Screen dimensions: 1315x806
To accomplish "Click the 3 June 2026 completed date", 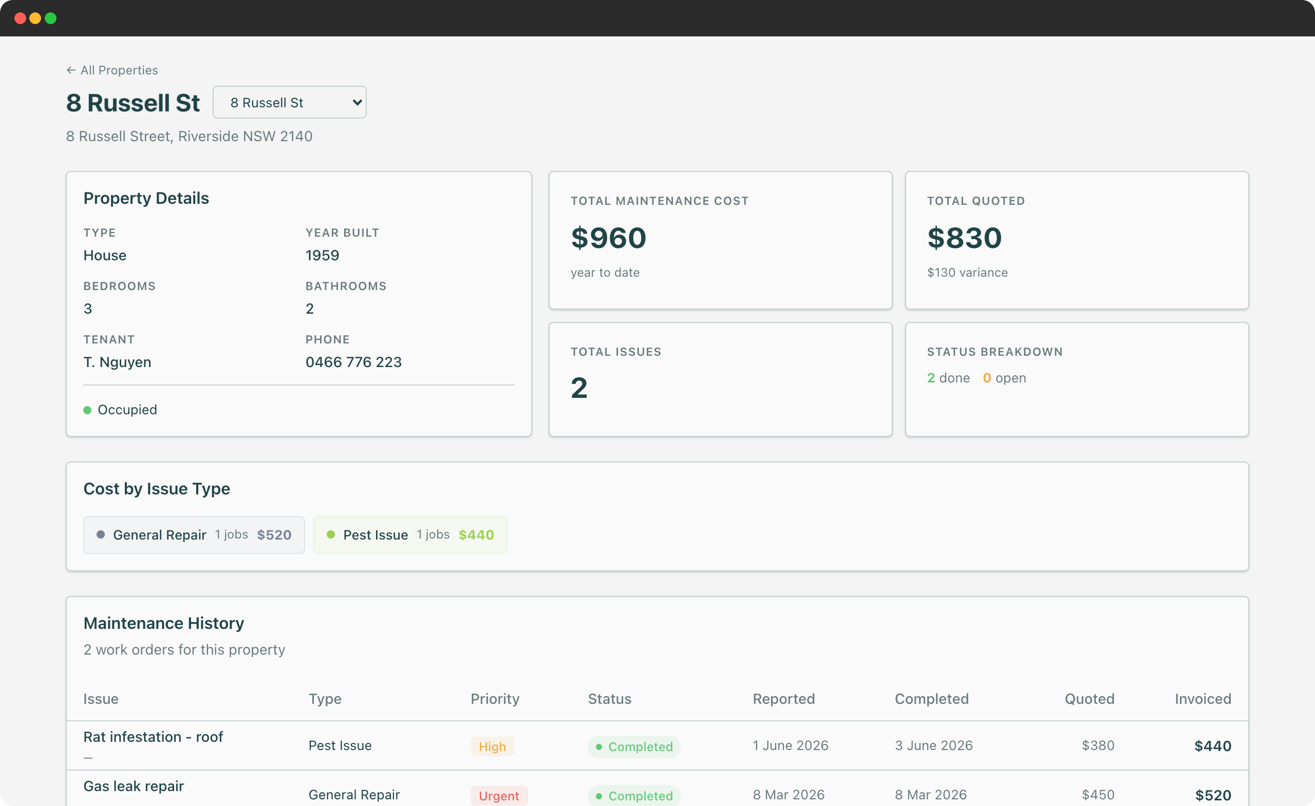I will pyautogui.click(x=933, y=745).
